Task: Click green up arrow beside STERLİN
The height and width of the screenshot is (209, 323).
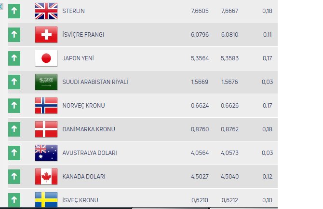Action: click(x=14, y=11)
